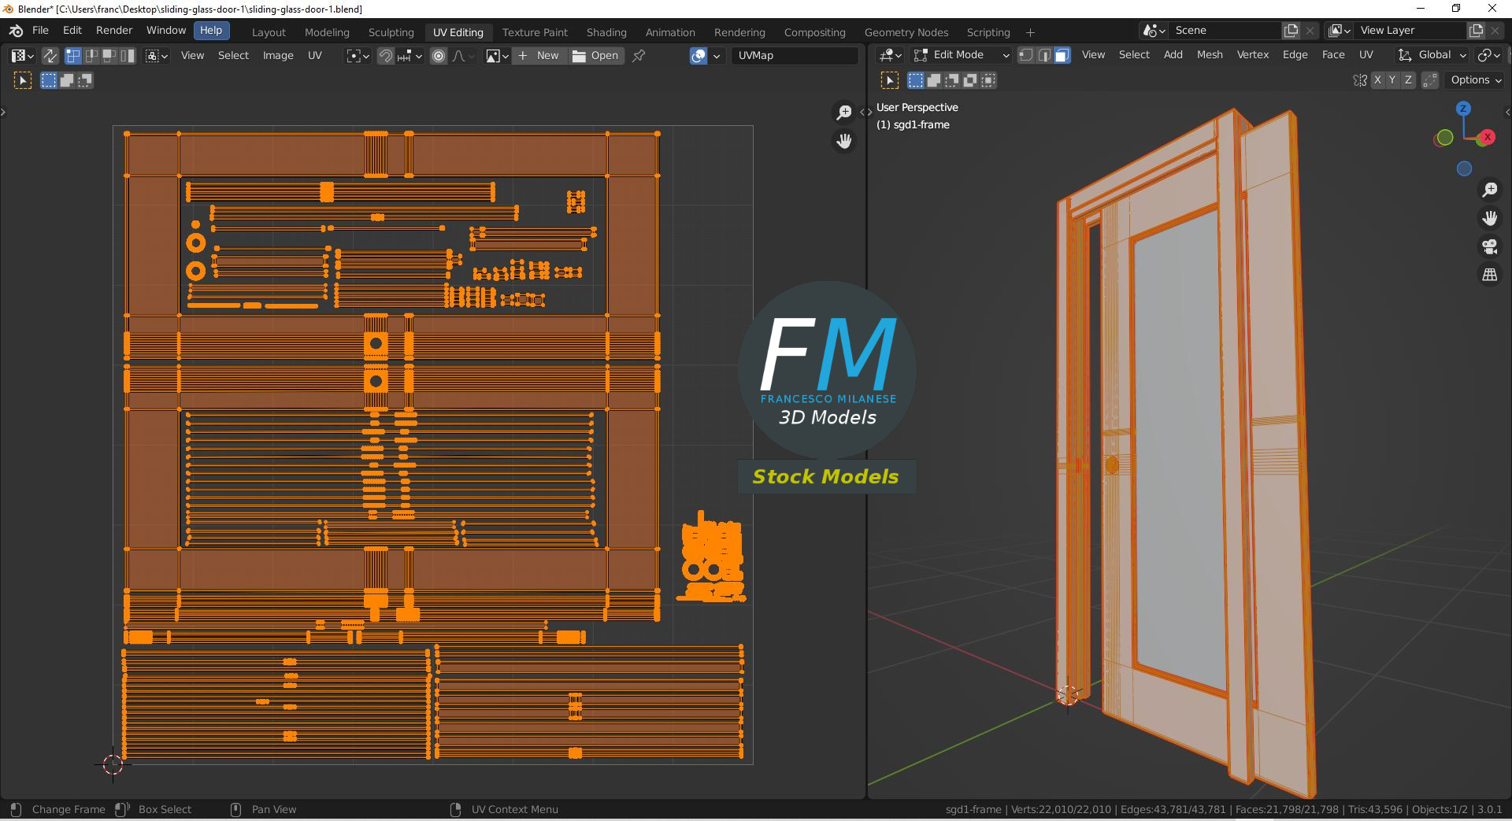Select vertex select mode in 3D viewport
The height and width of the screenshot is (821, 1512).
(x=1026, y=55)
